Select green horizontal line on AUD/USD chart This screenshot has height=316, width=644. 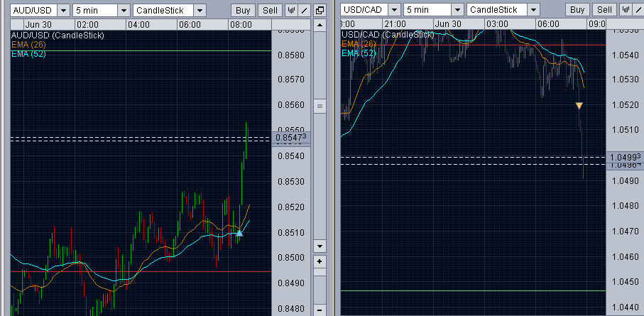click(x=141, y=50)
